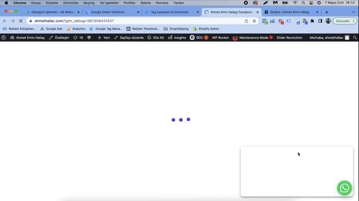Open the Profiller menu
Image resolution: width=359 pixels, height=201 pixels.
130,3
